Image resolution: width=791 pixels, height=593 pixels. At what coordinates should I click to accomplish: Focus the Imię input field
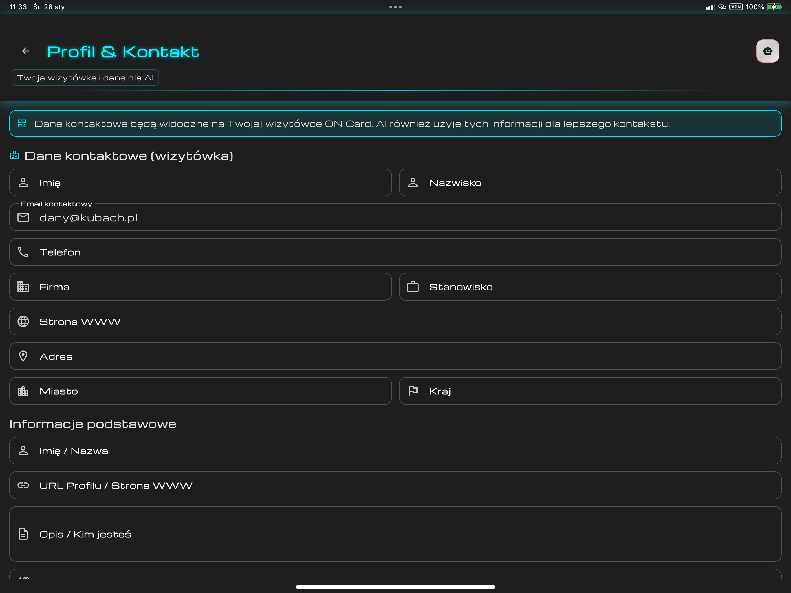click(x=200, y=182)
